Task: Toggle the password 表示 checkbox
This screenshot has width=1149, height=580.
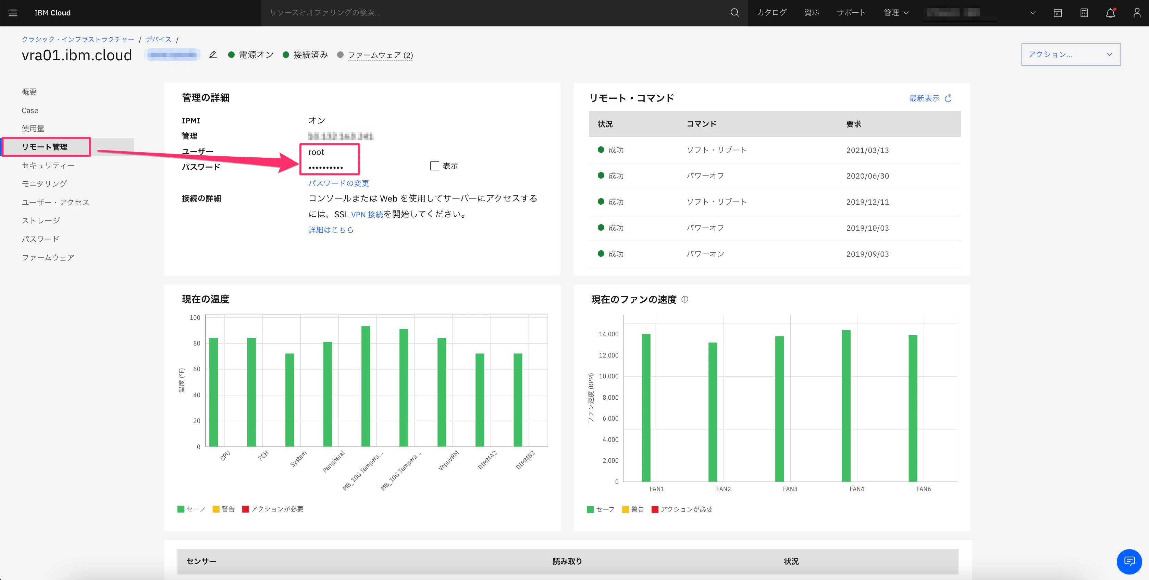Action: click(x=434, y=166)
